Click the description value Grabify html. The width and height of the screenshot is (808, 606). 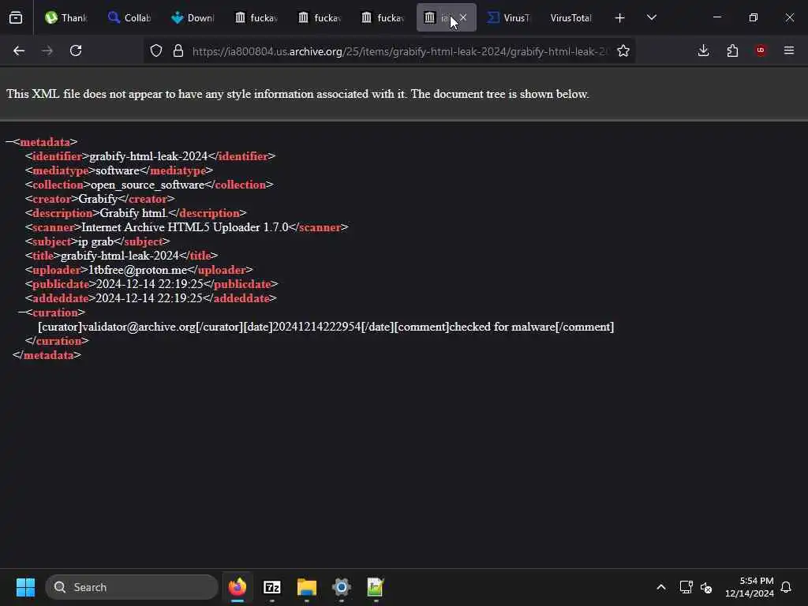point(133,213)
